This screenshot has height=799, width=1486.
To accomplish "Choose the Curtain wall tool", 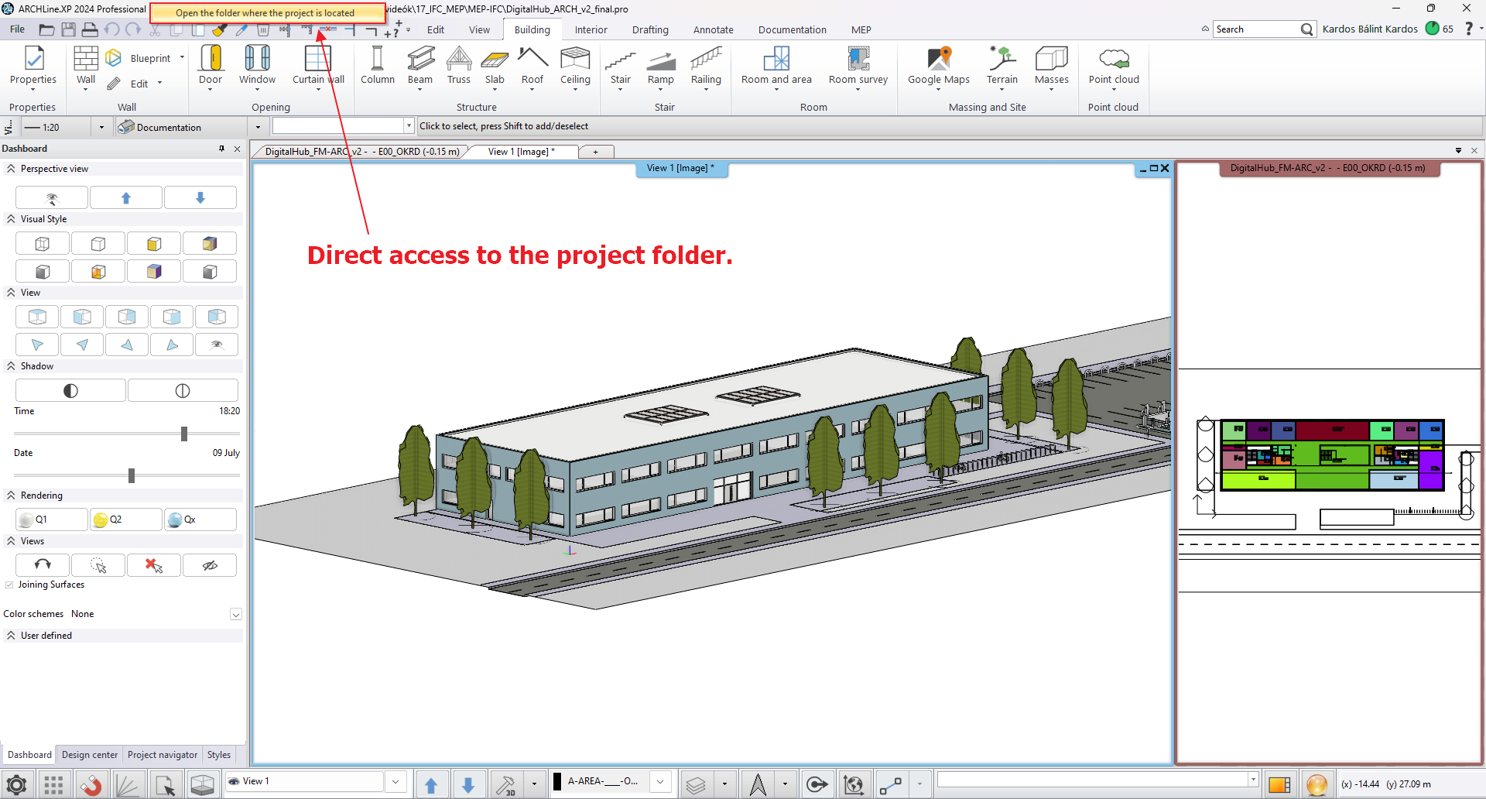I will (x=317, y=60).
